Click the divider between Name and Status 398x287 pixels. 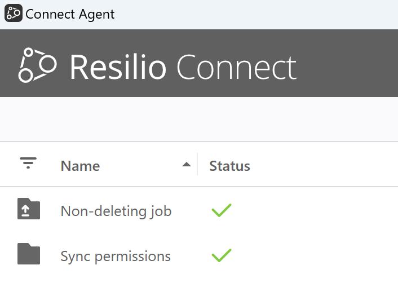click(197, 164)
